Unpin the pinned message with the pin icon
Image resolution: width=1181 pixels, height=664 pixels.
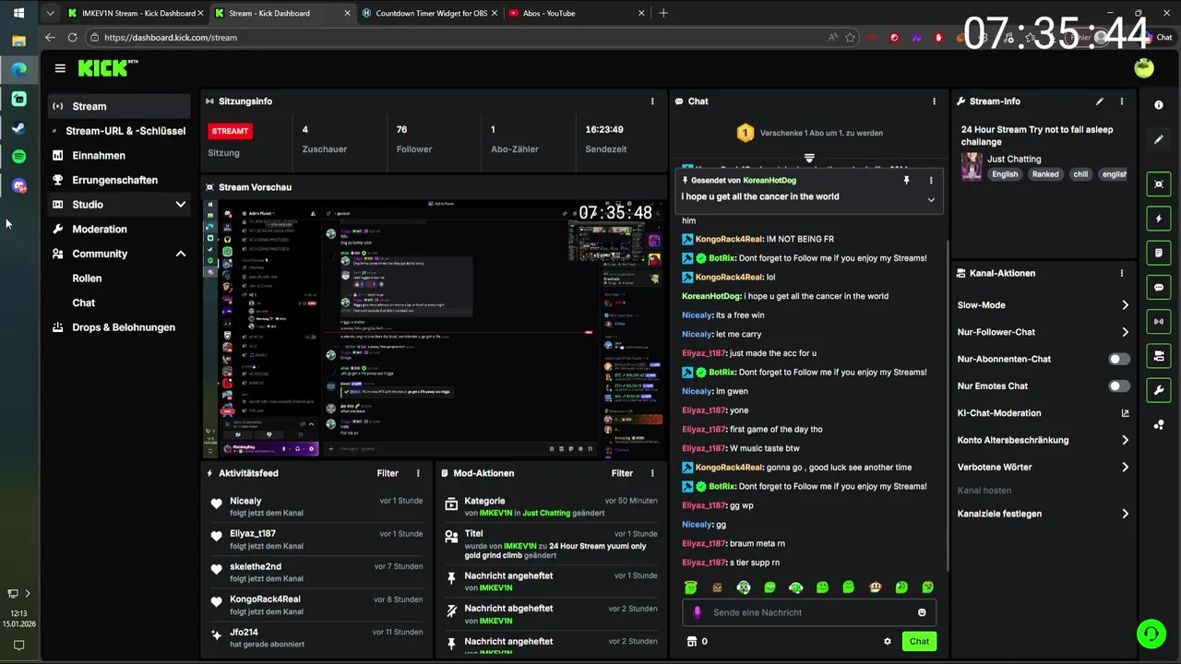[x=907, y=181]
